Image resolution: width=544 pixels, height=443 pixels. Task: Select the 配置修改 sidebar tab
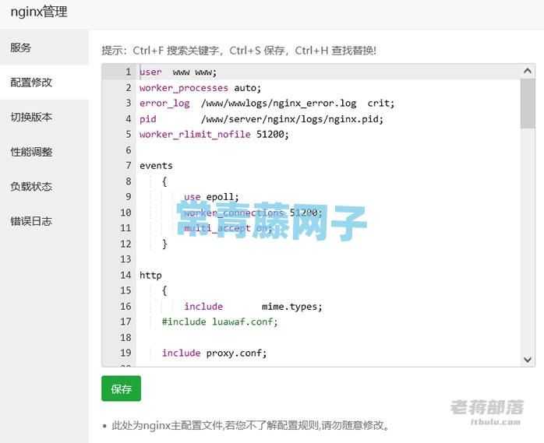(44, 83)
